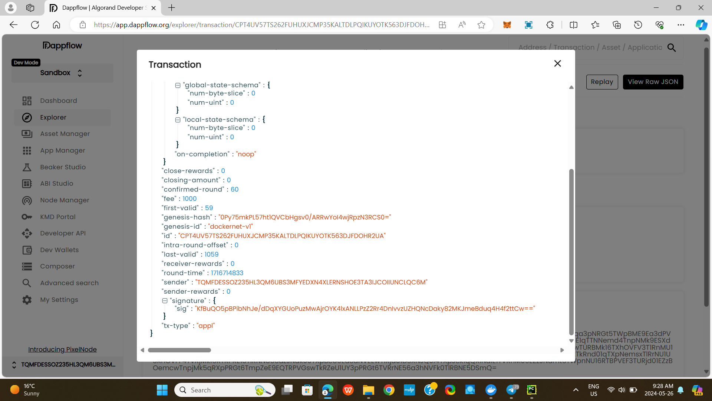712x401 pixels.
Task: Close the Transaction dialog with the X icon
Action: click(x=557, y=63)
